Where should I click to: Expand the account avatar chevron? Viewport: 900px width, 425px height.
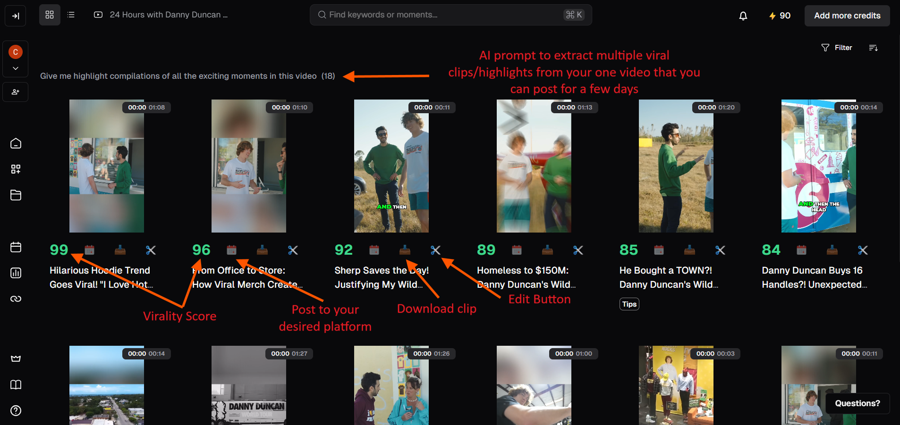[x=16, y=68]
